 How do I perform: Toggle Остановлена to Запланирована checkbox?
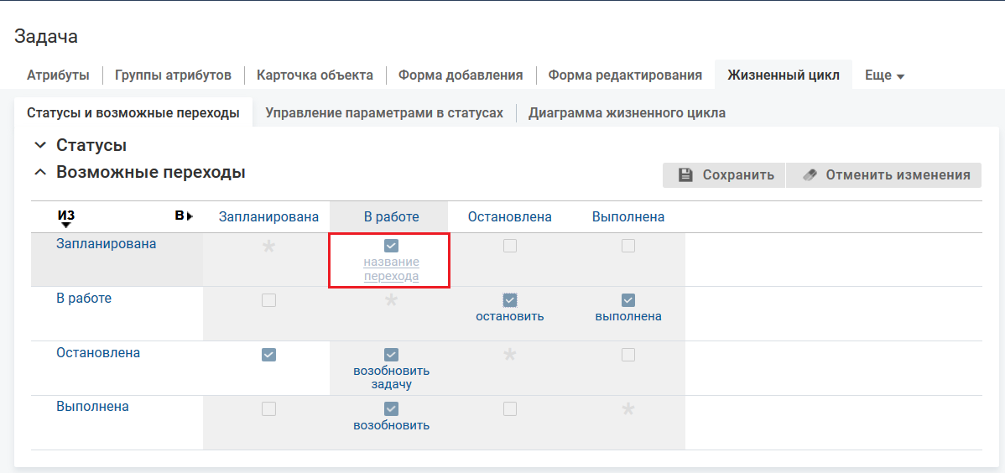268,355
